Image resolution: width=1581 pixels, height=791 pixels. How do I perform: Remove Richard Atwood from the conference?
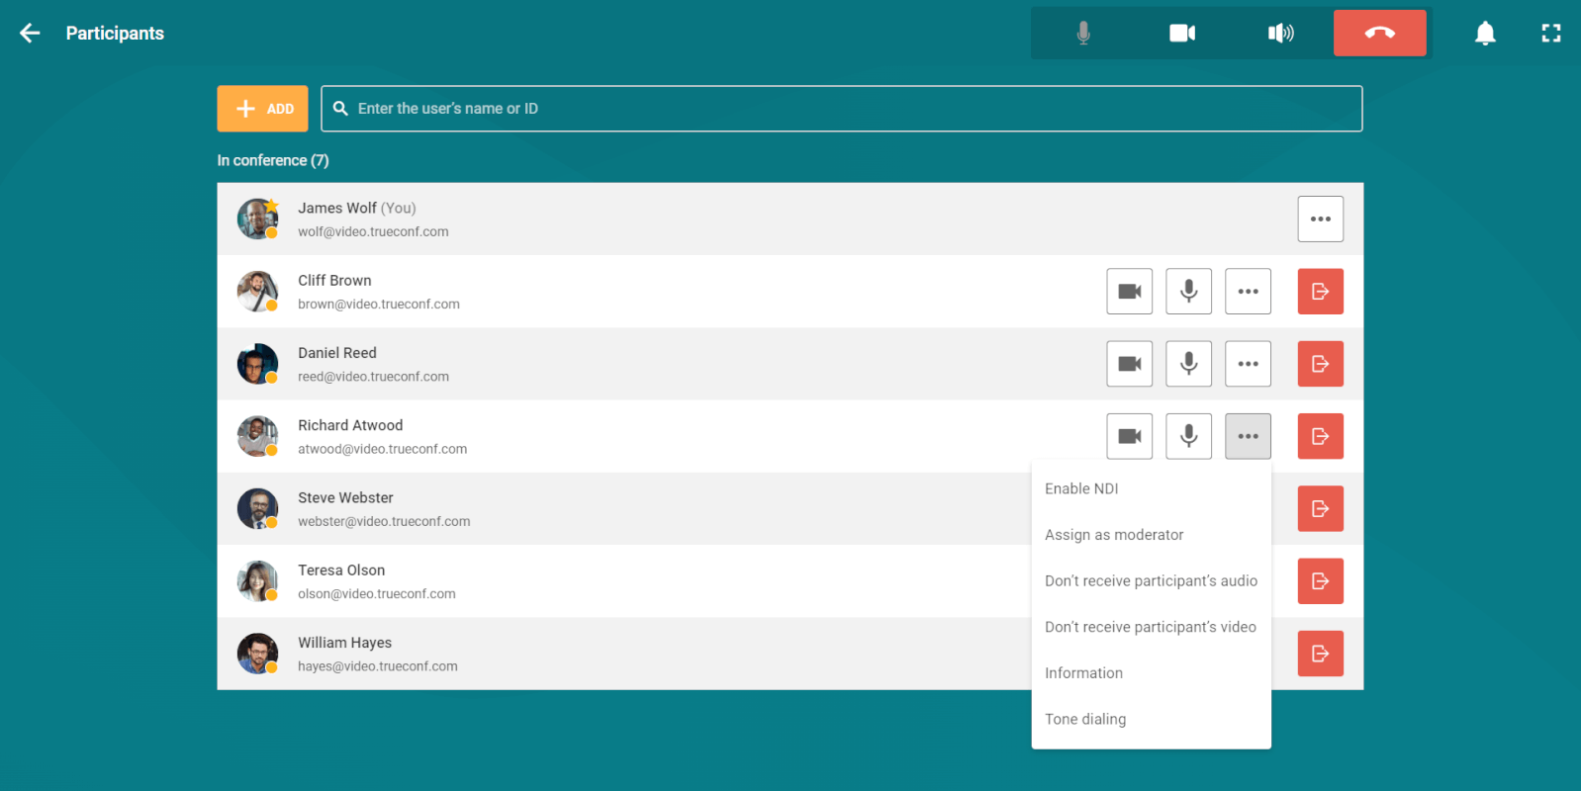click(1320, 436)
